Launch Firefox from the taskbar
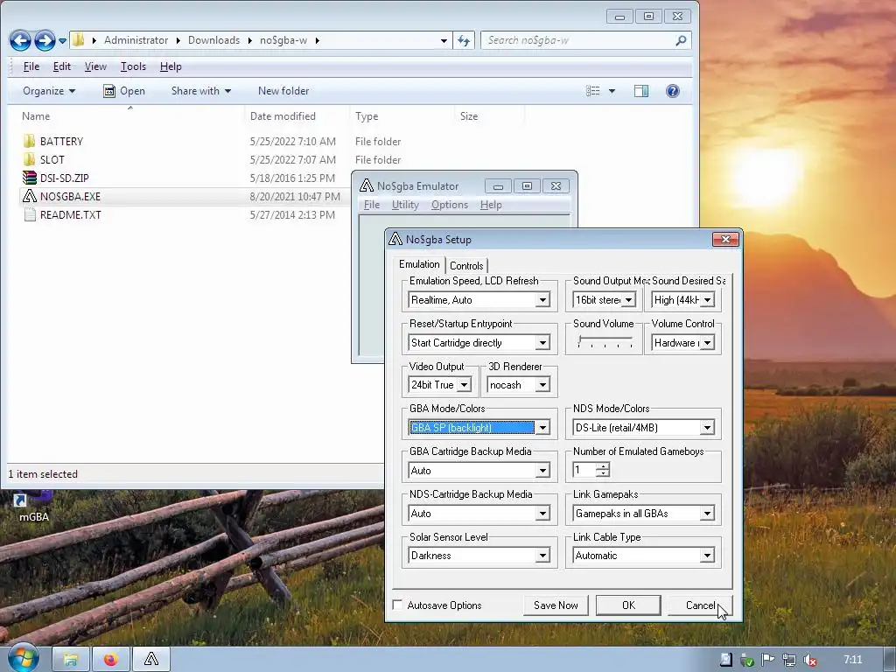 (x=111, y=660)
